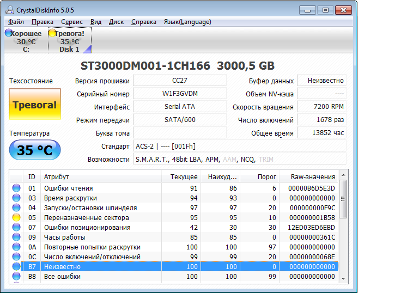Select the Переназначенные сектора row

coord(174,217)
